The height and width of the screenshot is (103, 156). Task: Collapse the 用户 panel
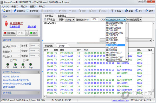38,17
